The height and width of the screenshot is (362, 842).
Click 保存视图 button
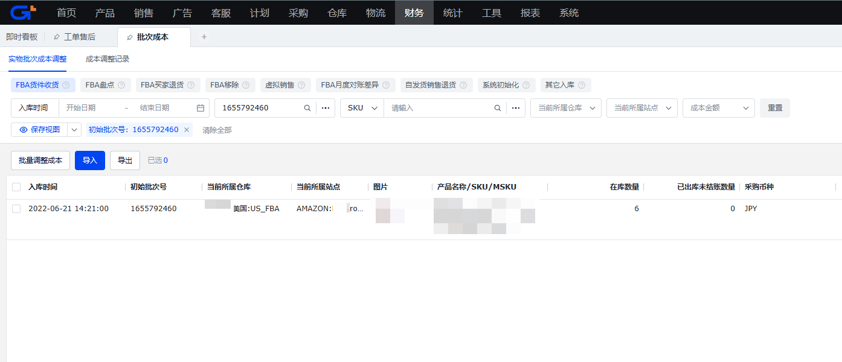point(40,130)
